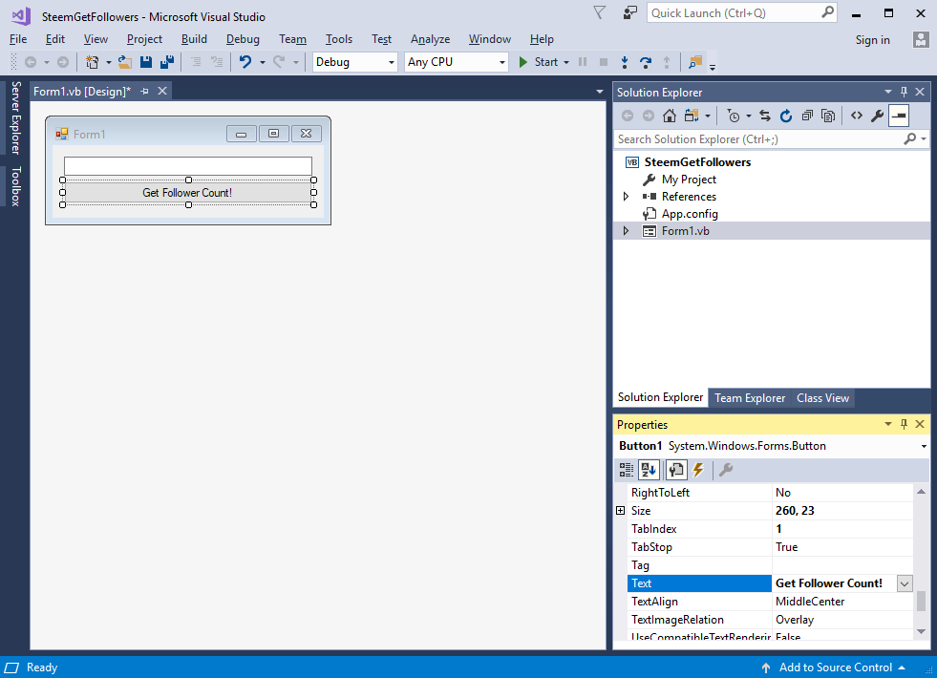
Task: Open the Debug configuration dropdown
Action: point(392,62)
